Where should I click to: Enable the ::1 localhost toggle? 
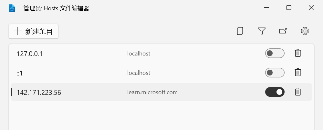(x=275, y=73)
